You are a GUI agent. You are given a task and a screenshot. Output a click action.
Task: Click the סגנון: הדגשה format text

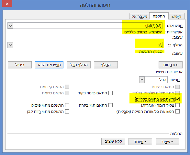(x=151, y=52)
